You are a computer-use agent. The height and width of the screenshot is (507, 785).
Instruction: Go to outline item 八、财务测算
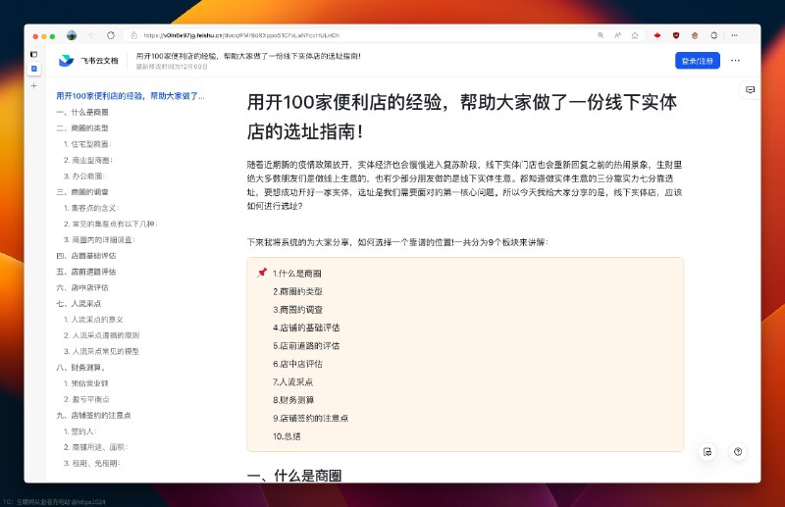(80, 368)
